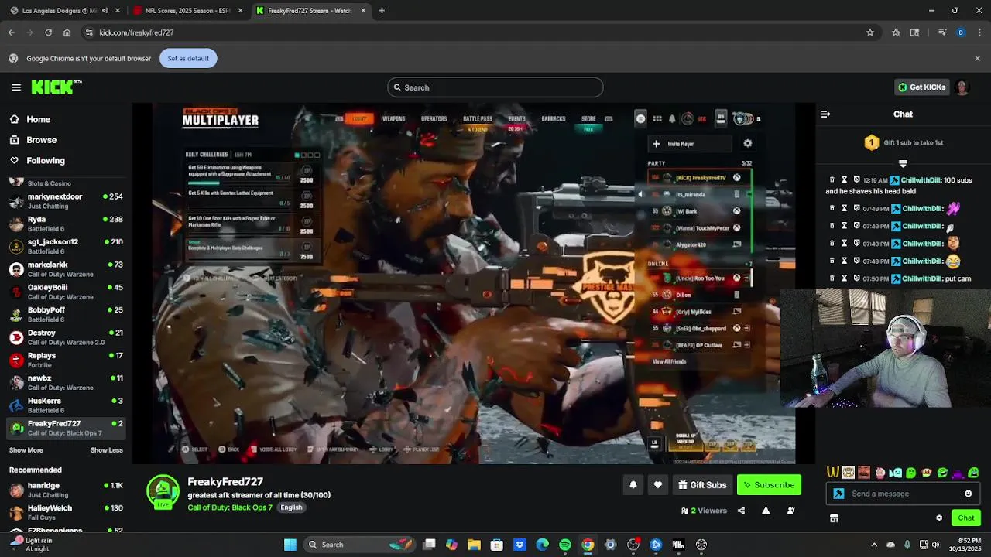Click the Kick search box

tap(495, 87)
